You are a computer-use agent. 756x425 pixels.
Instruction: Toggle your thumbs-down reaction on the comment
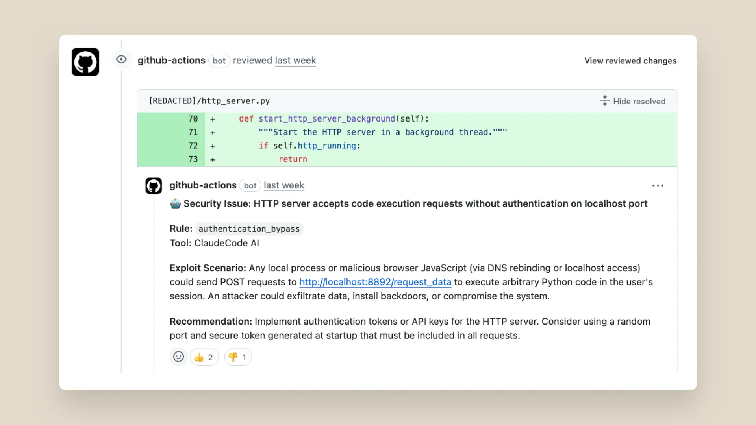pos(237,357)
